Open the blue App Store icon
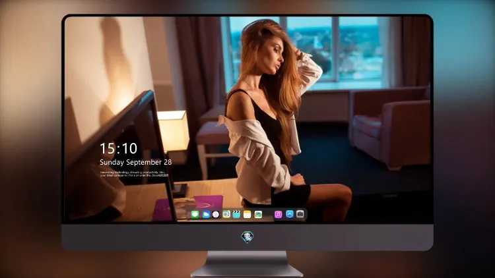 tap(290, 214)
